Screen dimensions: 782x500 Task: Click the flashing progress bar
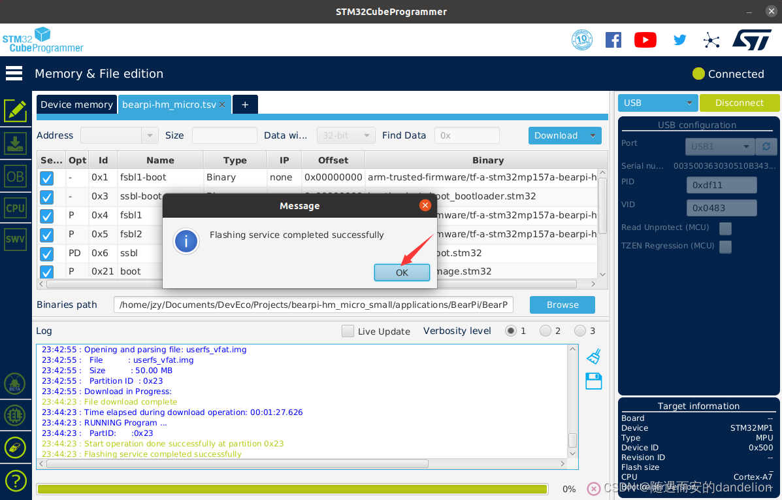292,489
